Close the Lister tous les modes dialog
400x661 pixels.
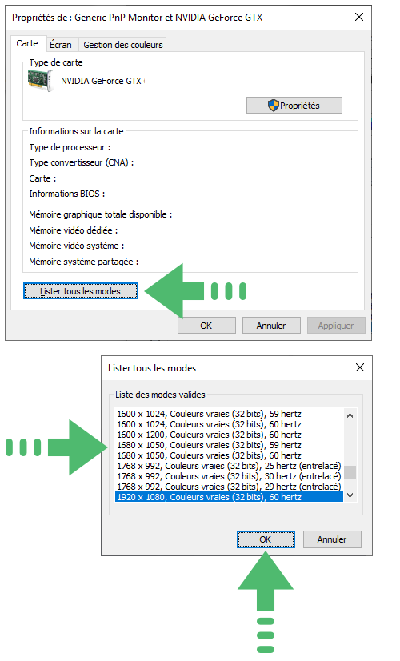(360, 367)
